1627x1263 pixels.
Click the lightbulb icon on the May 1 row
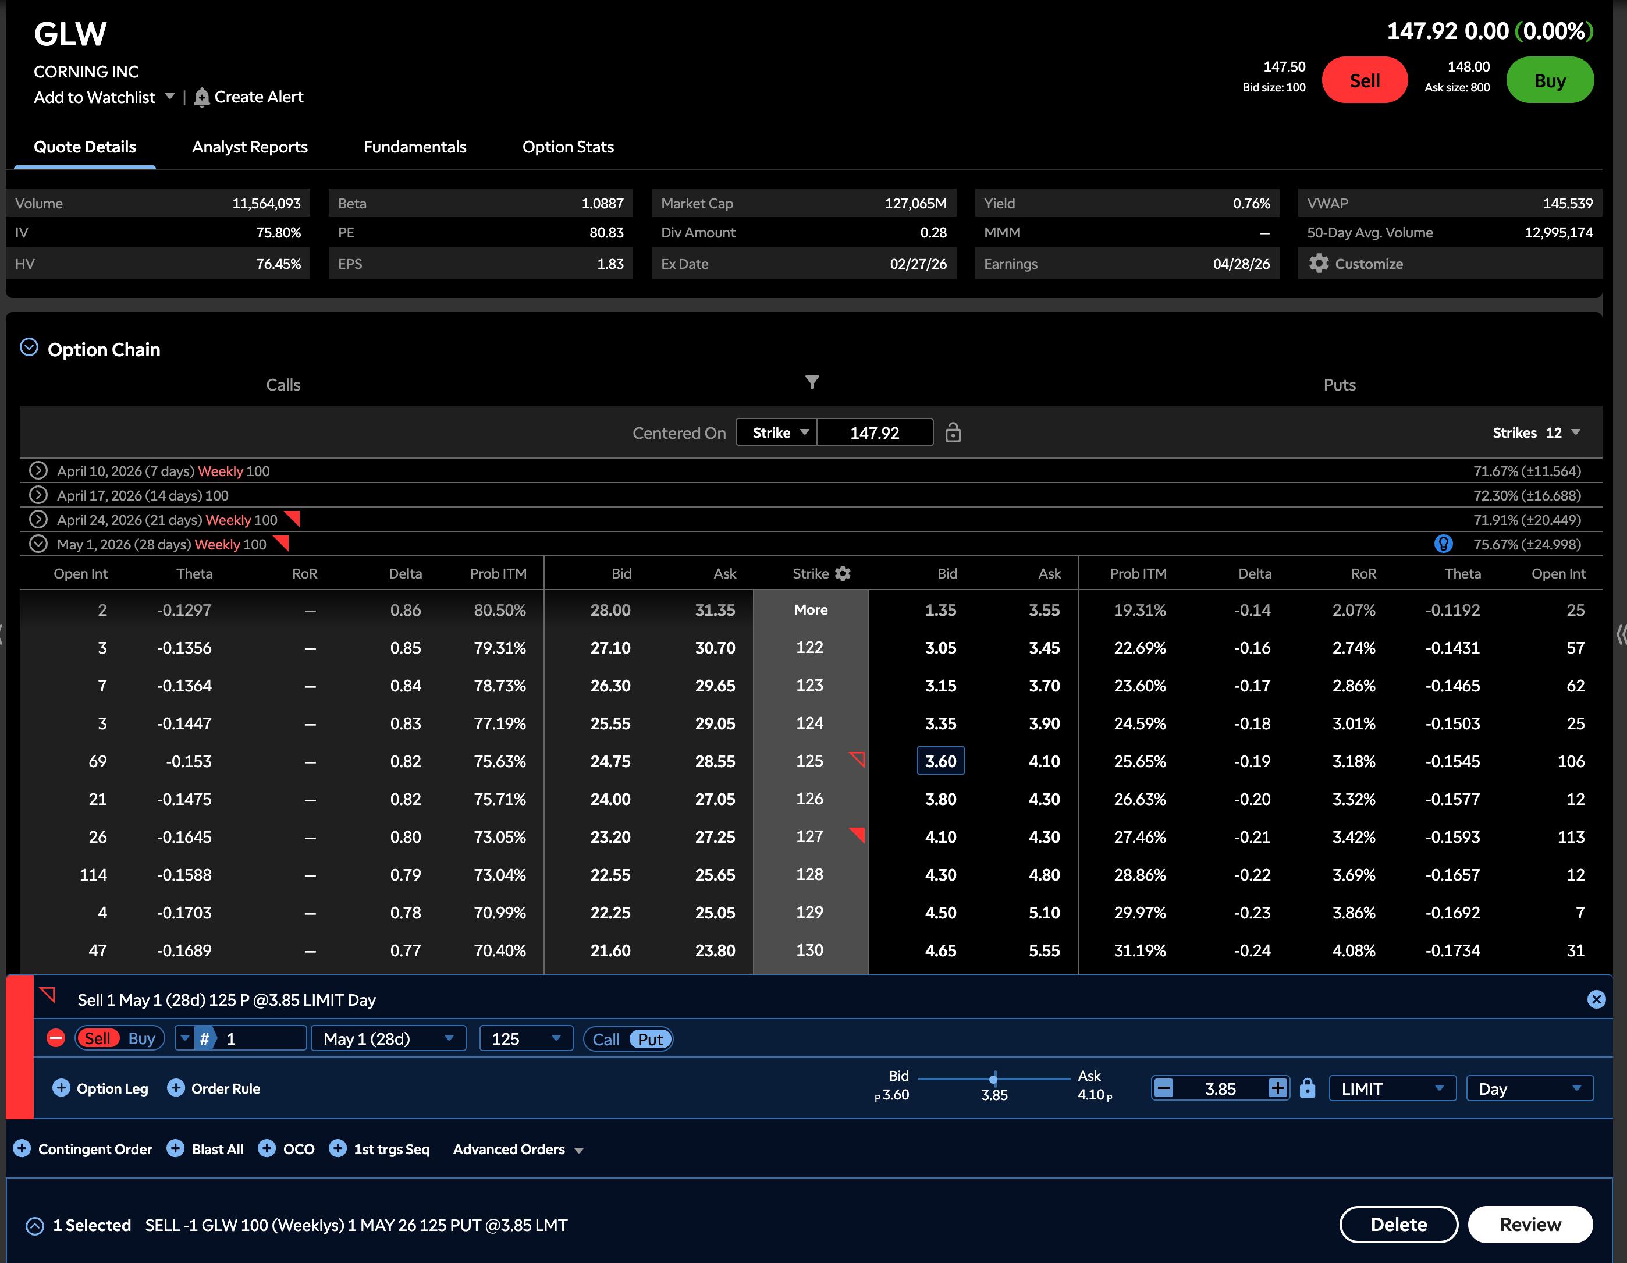point(1443,544)
